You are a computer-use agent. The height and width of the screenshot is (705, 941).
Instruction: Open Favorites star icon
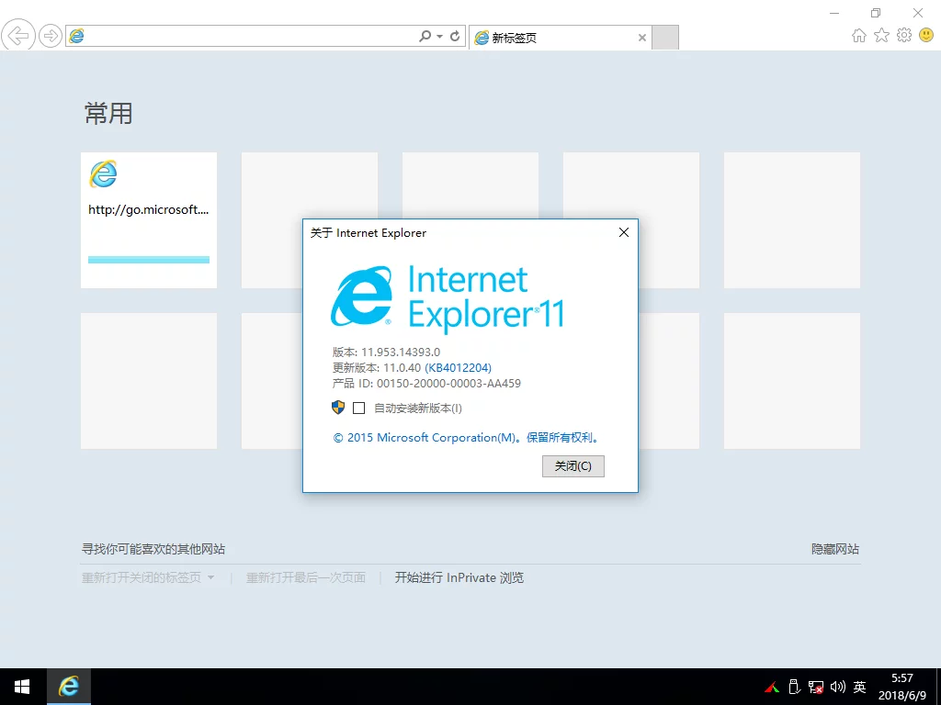tap(881, 35)
